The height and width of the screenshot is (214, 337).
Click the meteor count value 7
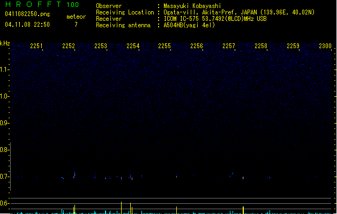pyautogui.click(x=76, y=25)
